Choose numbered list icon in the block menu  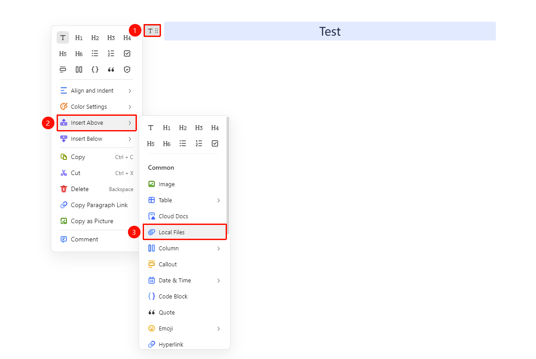(111, 53)
